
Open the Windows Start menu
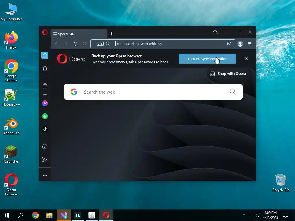point(7,215)
